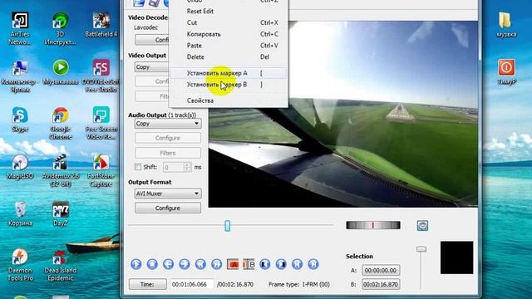Select the Корзина recycle bin icon
This screenshot has height=299, width=532.
[x=20, y=214]
